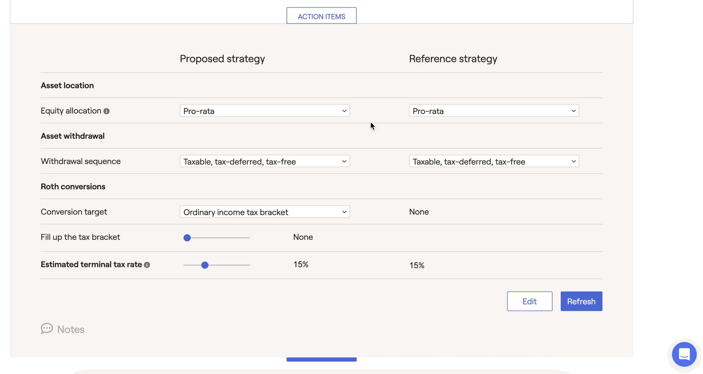Click the Roth conversions section heading

73,186
